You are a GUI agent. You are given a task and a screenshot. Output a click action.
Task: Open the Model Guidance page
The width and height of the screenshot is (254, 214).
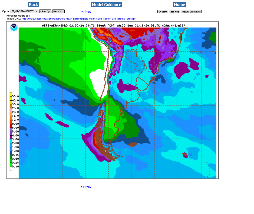click(x=107, y=5)
